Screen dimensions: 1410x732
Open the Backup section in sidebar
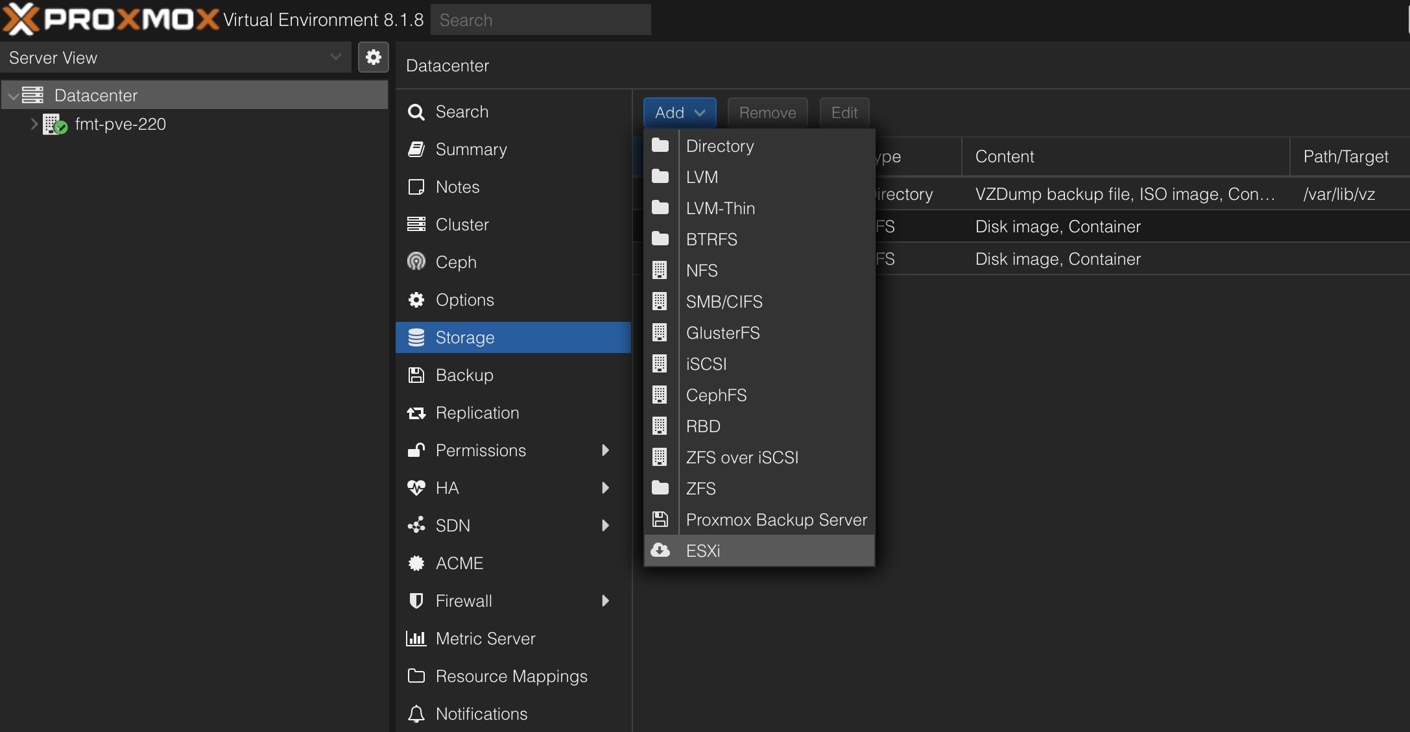click(464, 374)
